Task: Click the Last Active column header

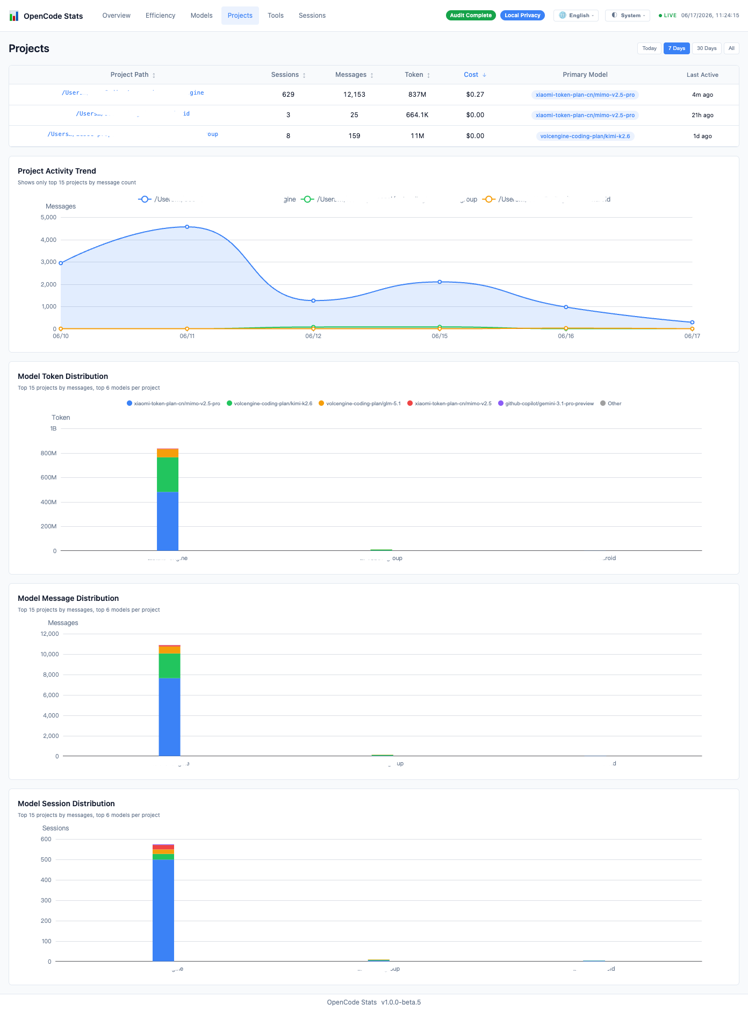Action: pyautogui.click(x=702, y=75)
